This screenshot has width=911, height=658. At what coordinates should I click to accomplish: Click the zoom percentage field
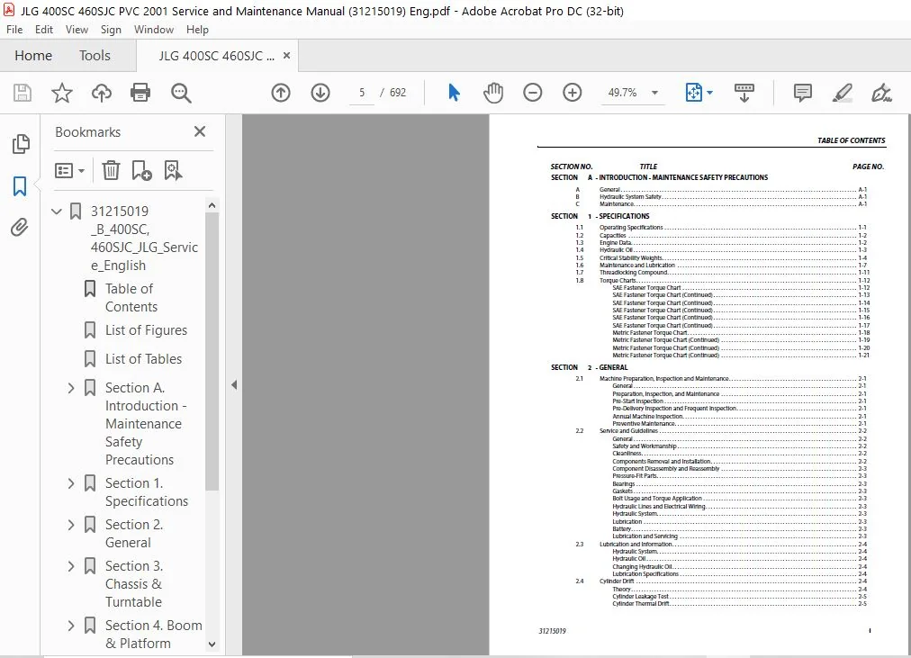[x=623, y=93]
